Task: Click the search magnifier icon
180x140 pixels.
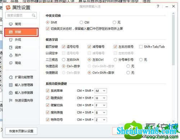Action: [x=33, y=15]
